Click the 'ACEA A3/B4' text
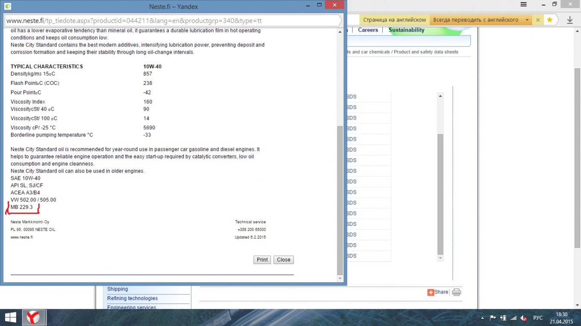This screenshot has width=581, height=326. pyautogui.click(x=25, y=193)
